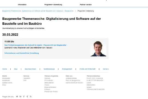The height and width of the screenshot is (99, 148).
Task: Open E-Paper under Weitere Angebote
Action: click(x=47, y=89)
